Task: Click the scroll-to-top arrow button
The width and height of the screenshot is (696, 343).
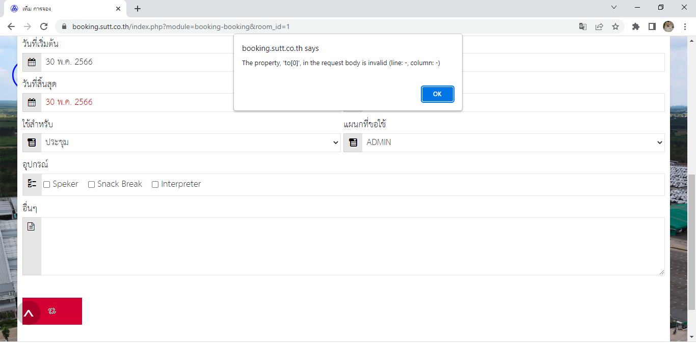Action: click(x=29, y=313)
